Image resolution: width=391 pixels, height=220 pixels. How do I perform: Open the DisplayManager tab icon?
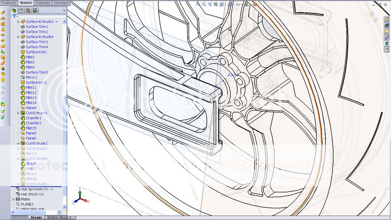[35, 11]
